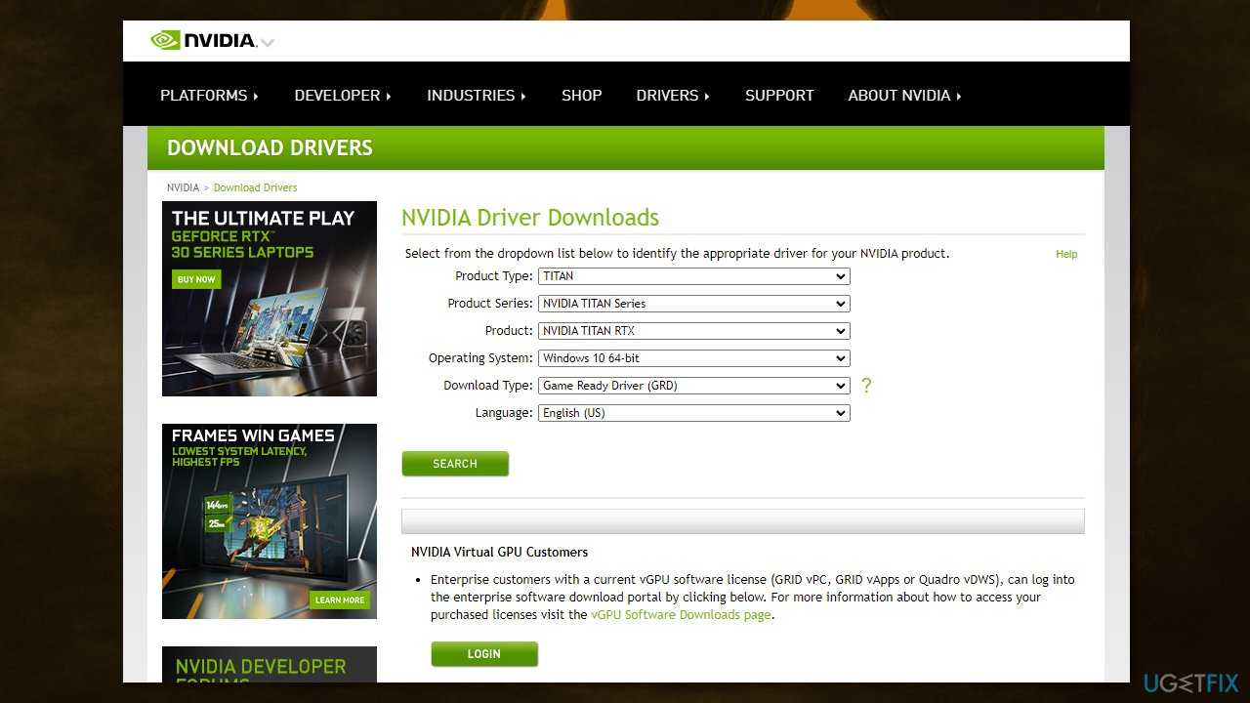Image resolution: width=1250 pixels, height=703 pixels.
Task: Click BUY NOW on the RTX laptops ad
Action: click(196, 279)
